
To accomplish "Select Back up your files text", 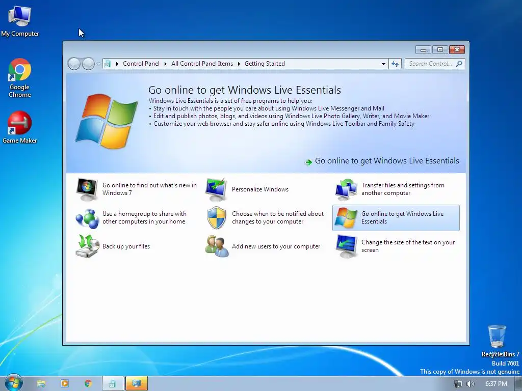I will [126, 246].
